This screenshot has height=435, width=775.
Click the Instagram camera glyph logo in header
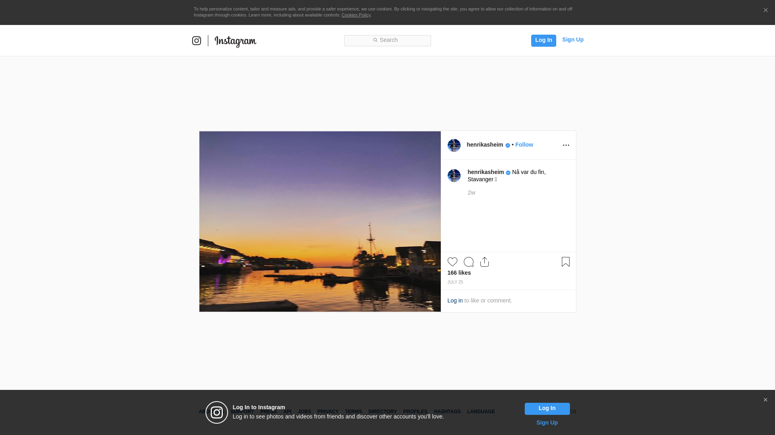pyautogui.click(x=197, y=41)
